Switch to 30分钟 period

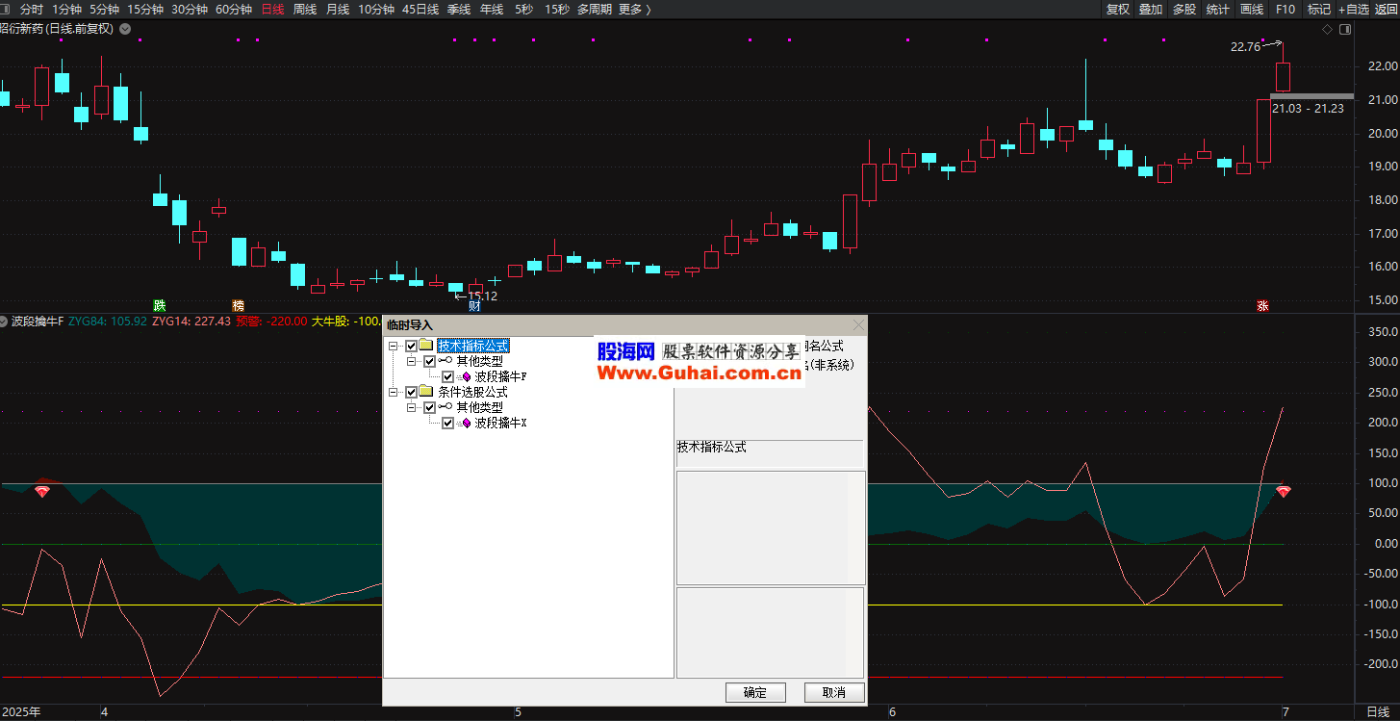[190, 9]
